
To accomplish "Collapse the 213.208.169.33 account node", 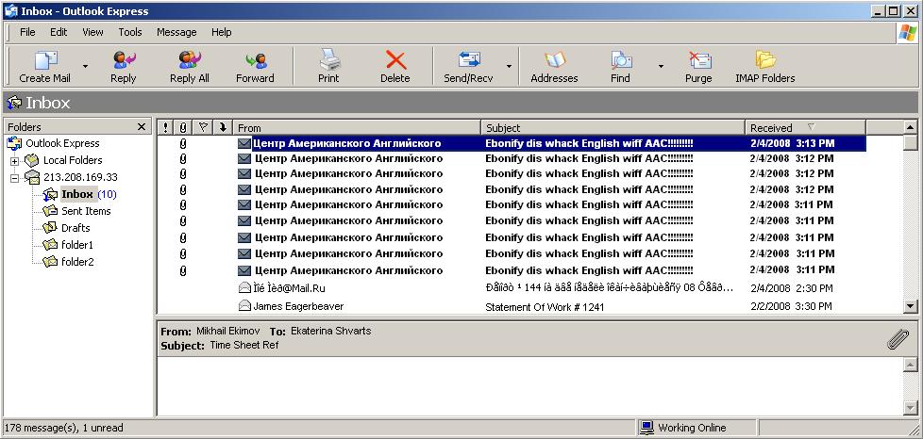I will coord(15,178).
